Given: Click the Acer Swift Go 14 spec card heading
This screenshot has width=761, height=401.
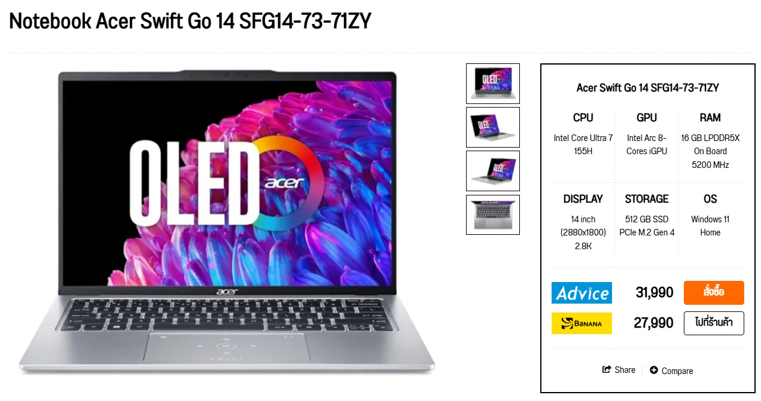Looking at the screenshot, I should pos(648,88).
